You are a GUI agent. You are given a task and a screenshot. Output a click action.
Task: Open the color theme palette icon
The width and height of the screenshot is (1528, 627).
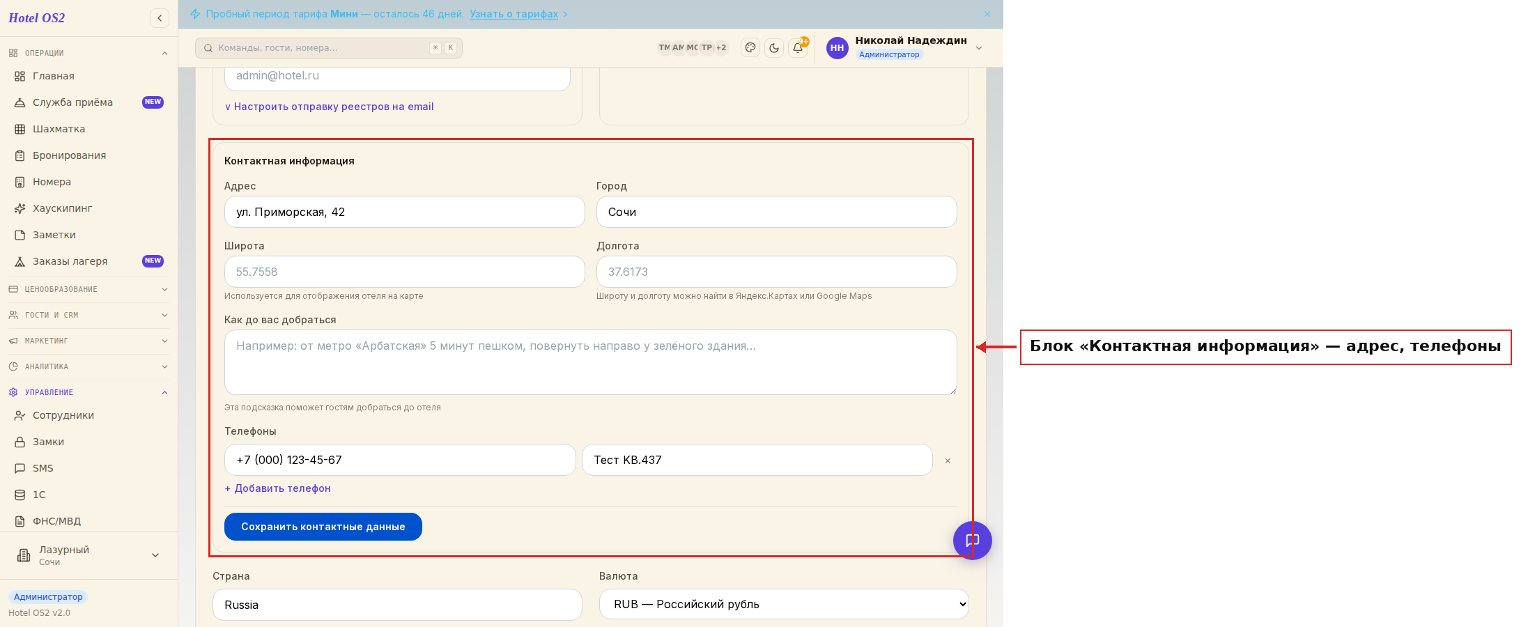pyautogui.click(x=750, y=48)
